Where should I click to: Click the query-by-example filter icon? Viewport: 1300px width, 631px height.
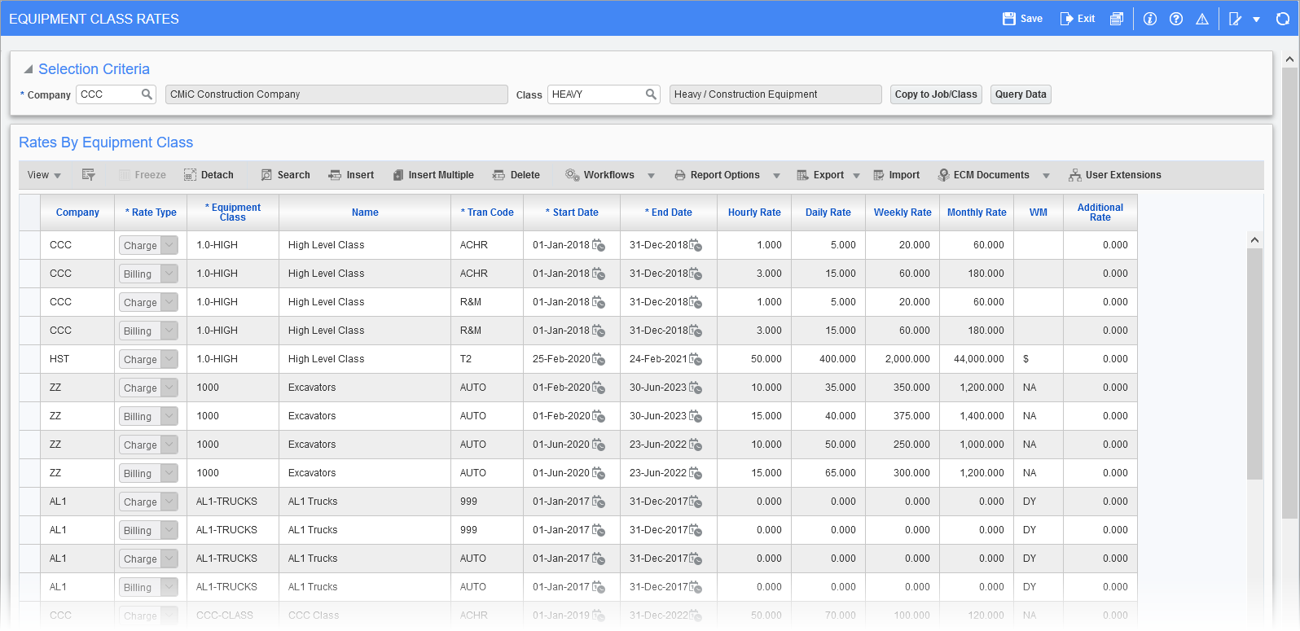(x=89, y=175)
